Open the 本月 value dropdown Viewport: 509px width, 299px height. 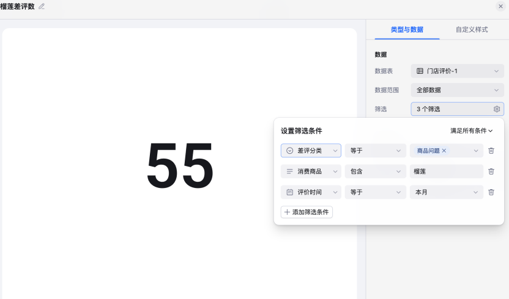click(447, 192)
